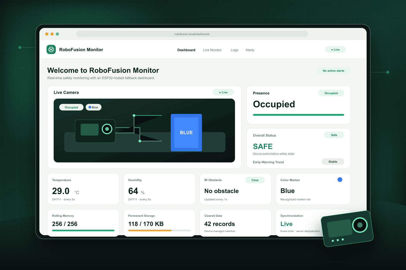Viewport: 406px width, 270px height.
Task: Click the green window maximize dot
Action: [x=57, y=34]
